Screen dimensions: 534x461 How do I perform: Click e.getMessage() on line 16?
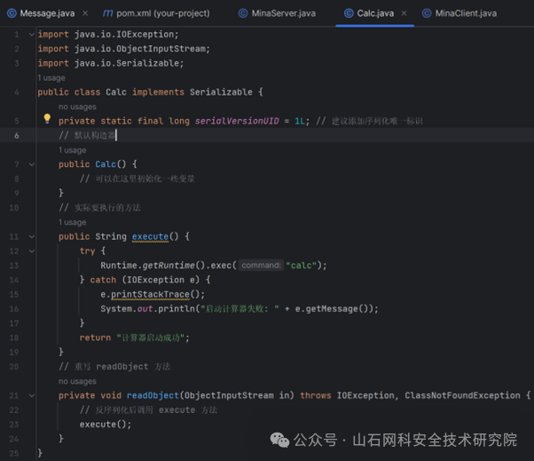point(332,309)
